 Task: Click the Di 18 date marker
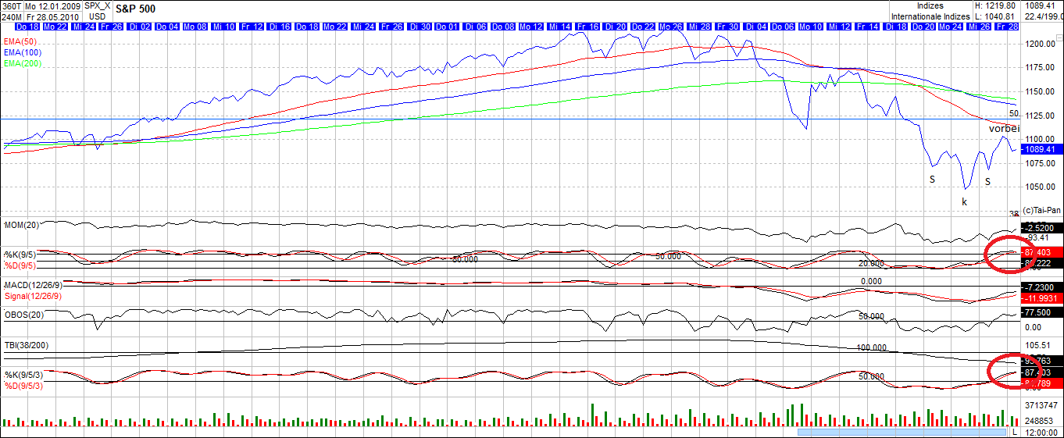[x=896, y=27]
